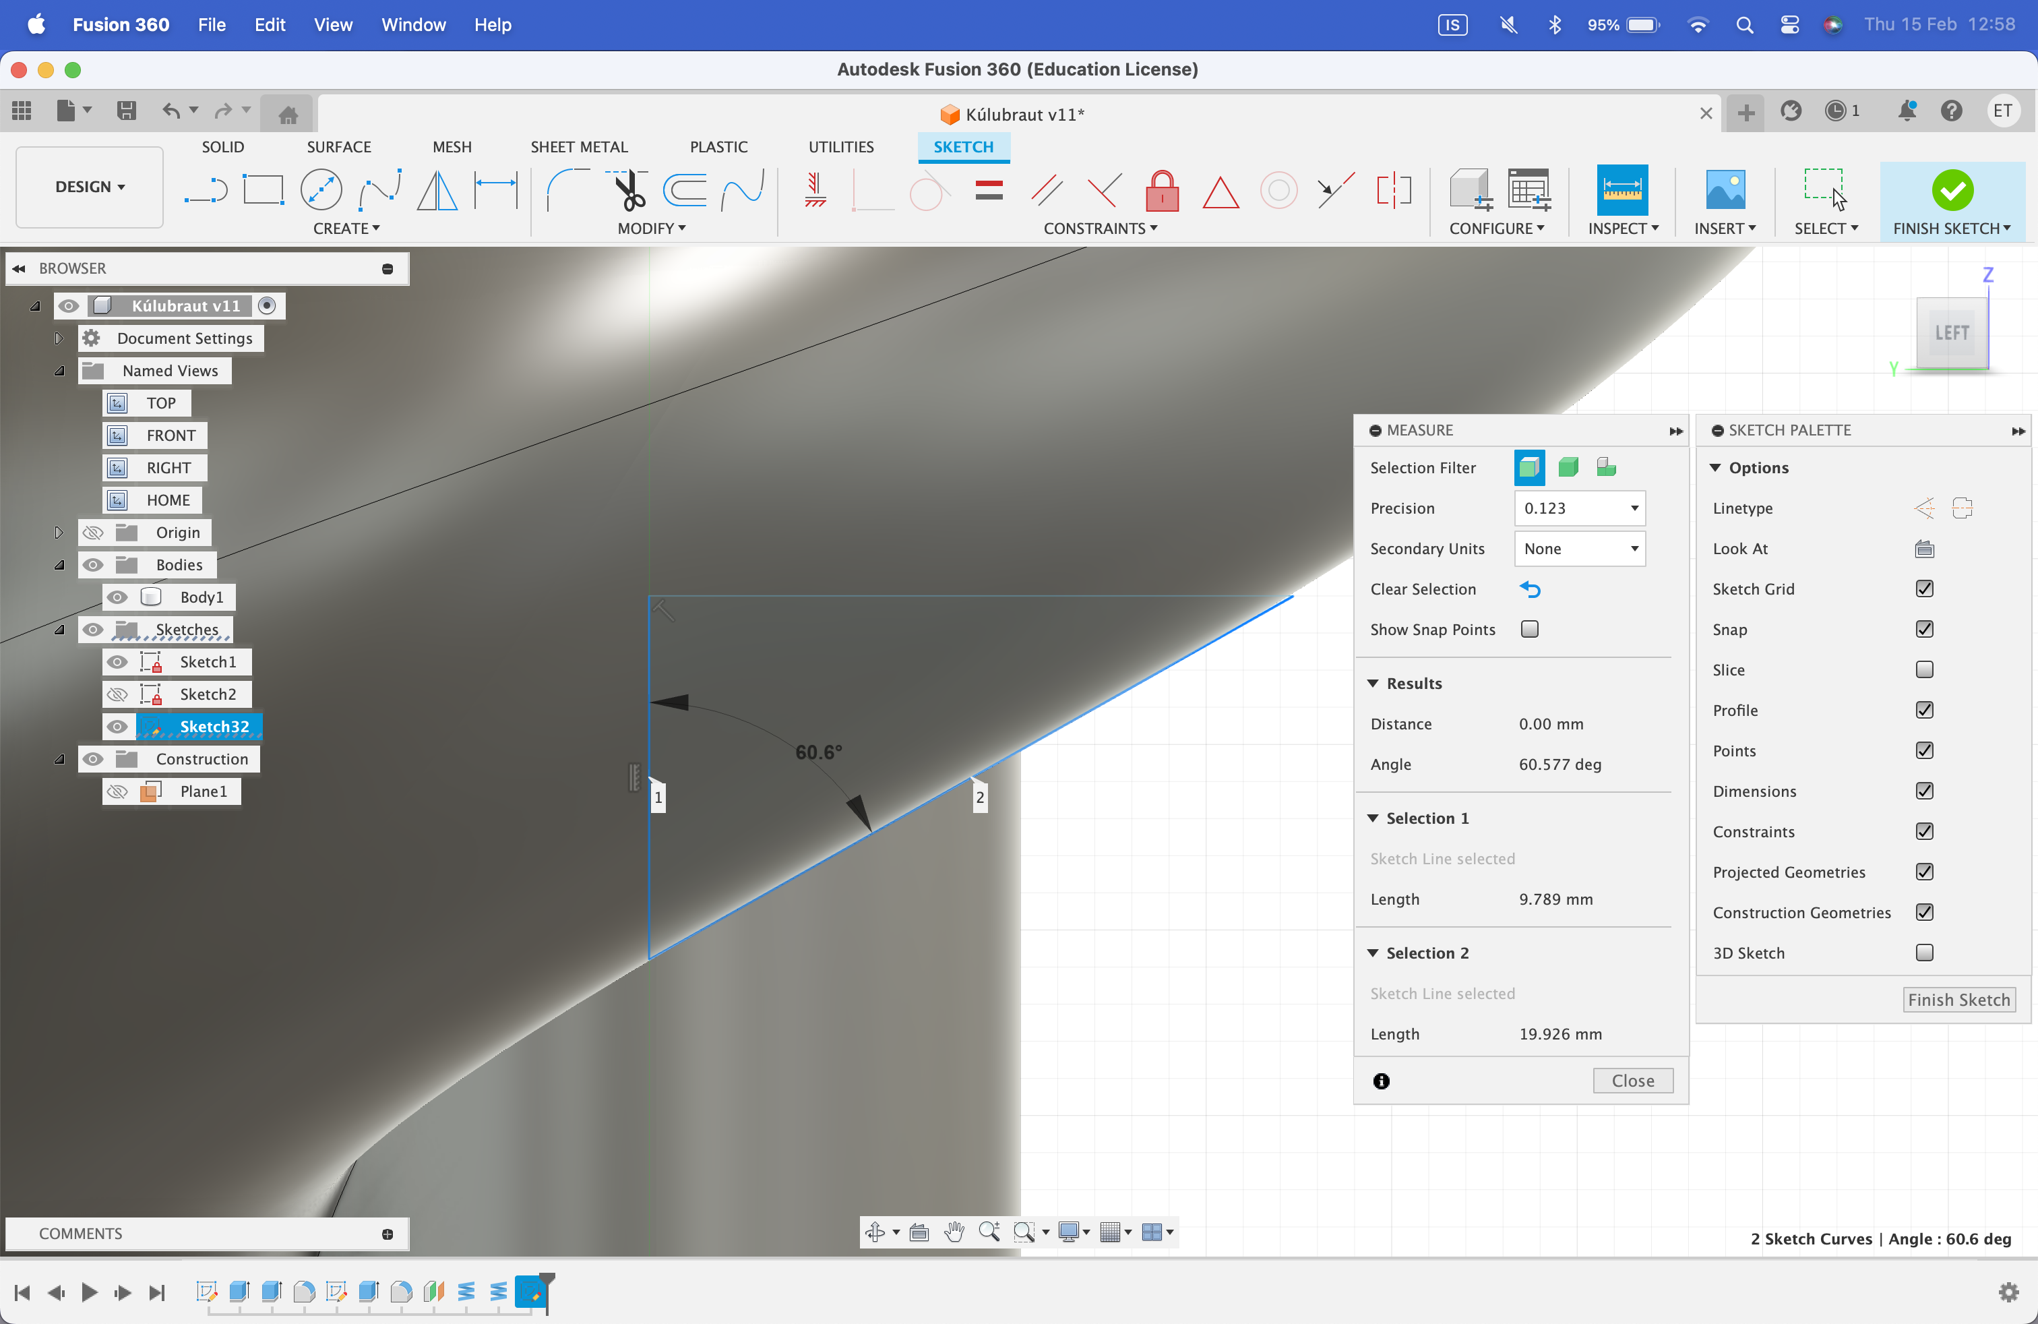The height and width of the screenshot is (1324, 2038).
Task: Select the Pan hand tool
Action: pyautogui.click(x=954, y=1232)
